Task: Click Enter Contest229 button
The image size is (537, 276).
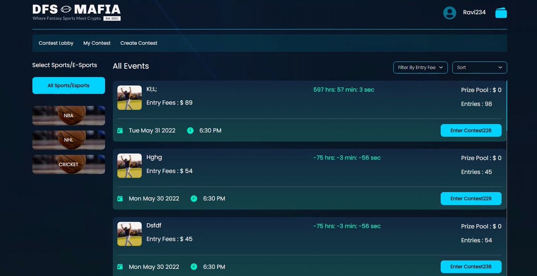Action: pos(471,199)
